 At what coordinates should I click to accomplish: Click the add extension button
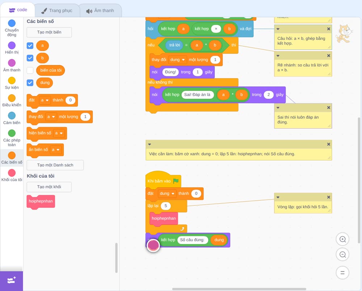12,281
